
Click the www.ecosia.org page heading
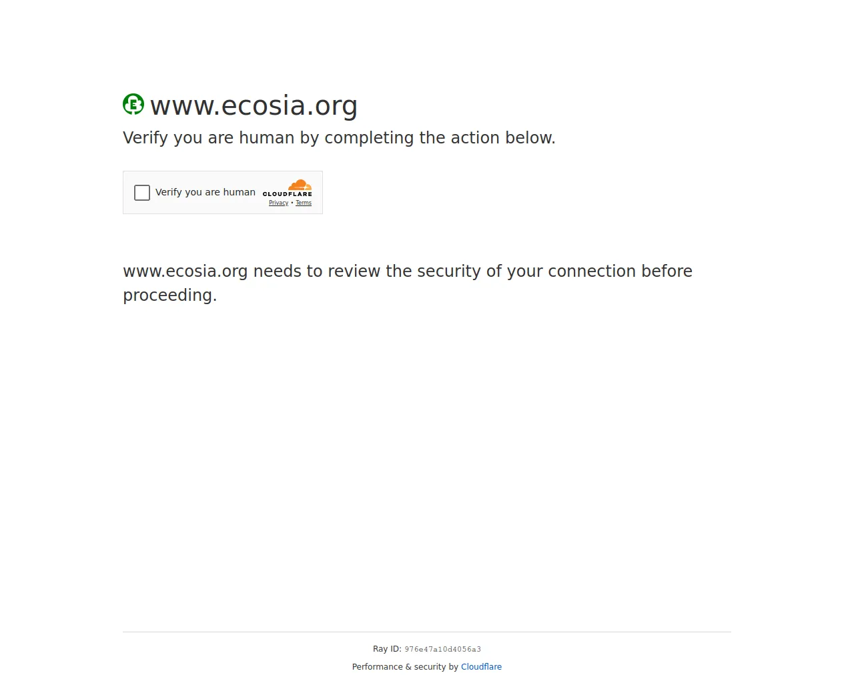(x=254, y=105)
